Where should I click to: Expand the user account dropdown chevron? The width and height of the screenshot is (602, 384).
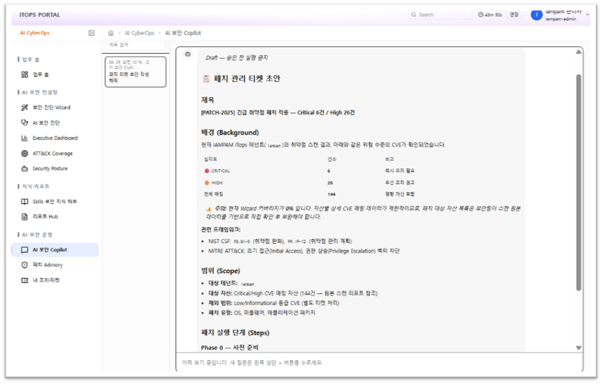pos(587,15)
